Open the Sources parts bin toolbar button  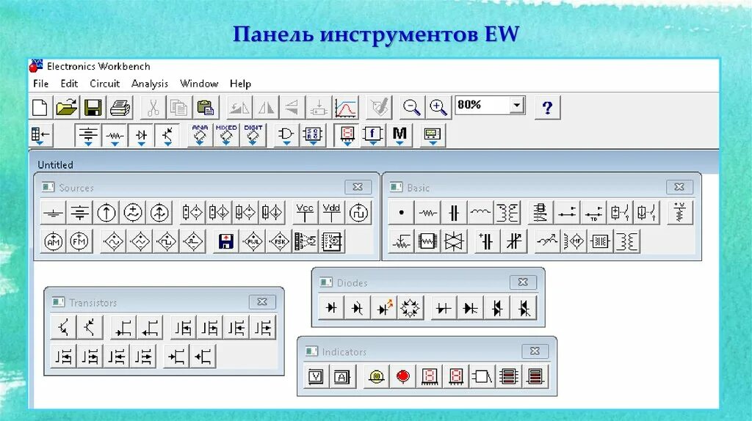(x=88, y=135)
